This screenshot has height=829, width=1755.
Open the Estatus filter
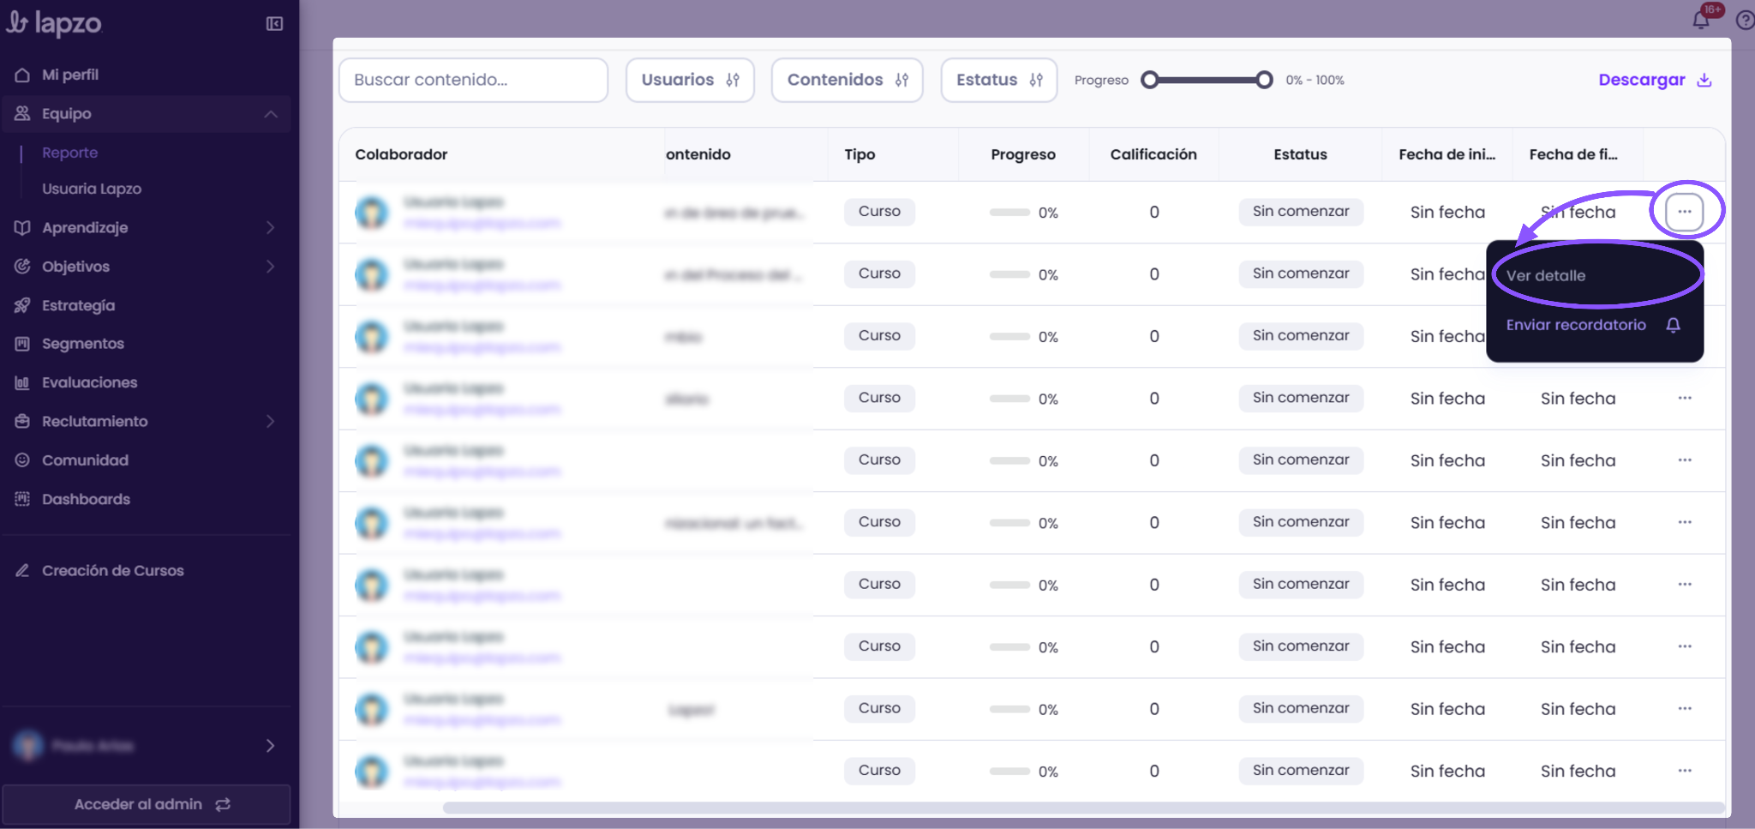(999, 80)
